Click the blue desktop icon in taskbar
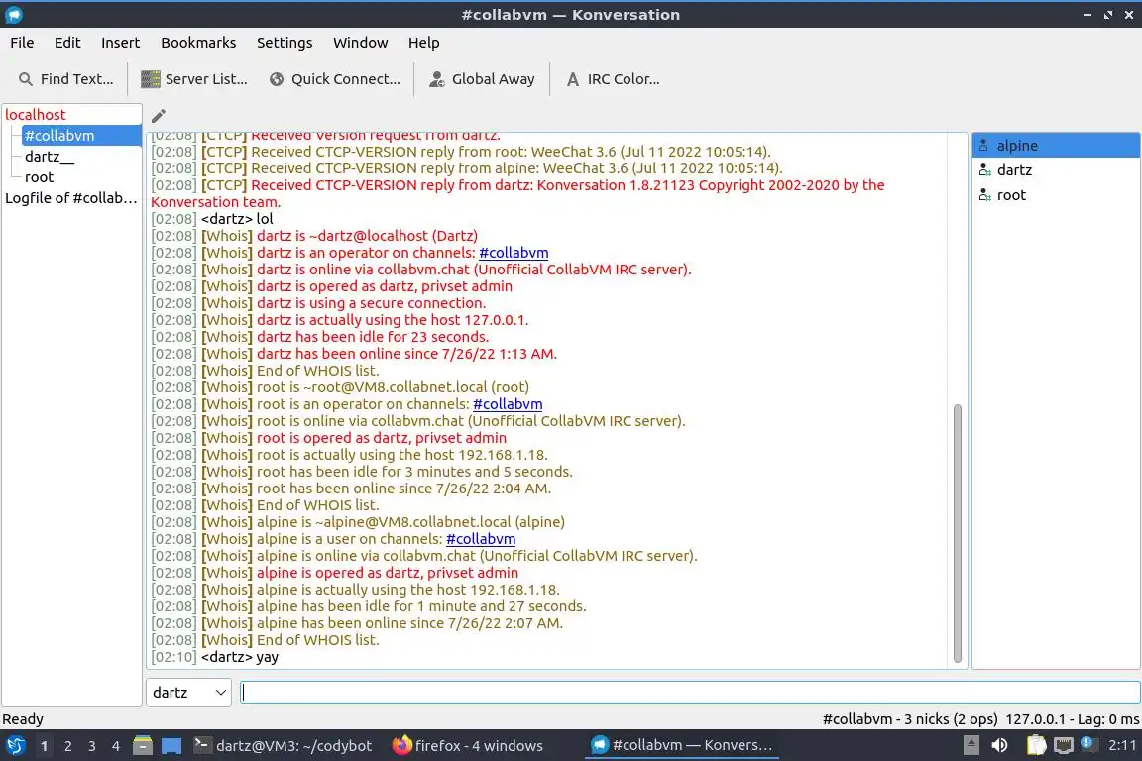Viewport: 1142px width, 761px height. 171,746
